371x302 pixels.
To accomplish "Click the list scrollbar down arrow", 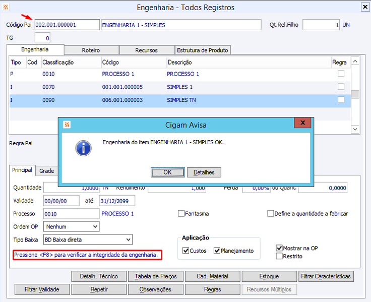I will (355, 129).
